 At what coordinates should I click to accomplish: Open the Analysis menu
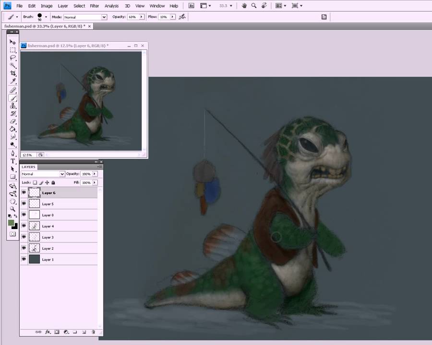tap(111, 6)
